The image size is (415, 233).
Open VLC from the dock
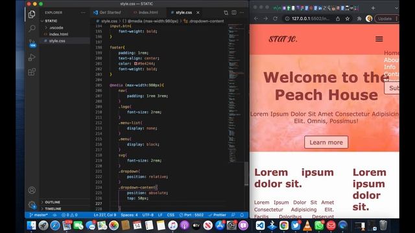(307, 225)
